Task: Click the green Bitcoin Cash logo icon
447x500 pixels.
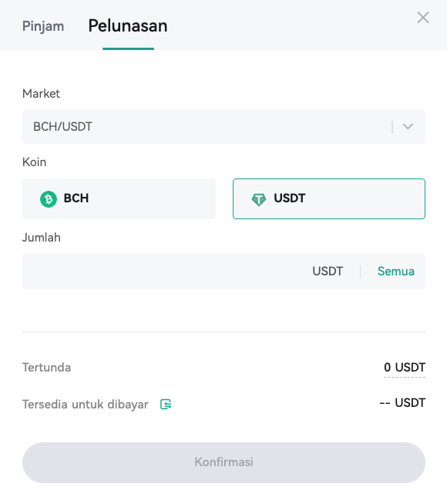Action: [x=49, y=199]
